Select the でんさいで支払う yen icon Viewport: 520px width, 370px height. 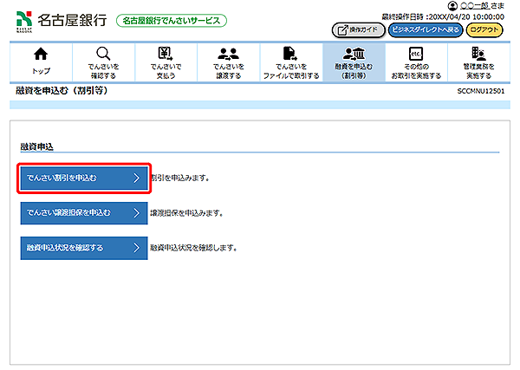(165, 54)
